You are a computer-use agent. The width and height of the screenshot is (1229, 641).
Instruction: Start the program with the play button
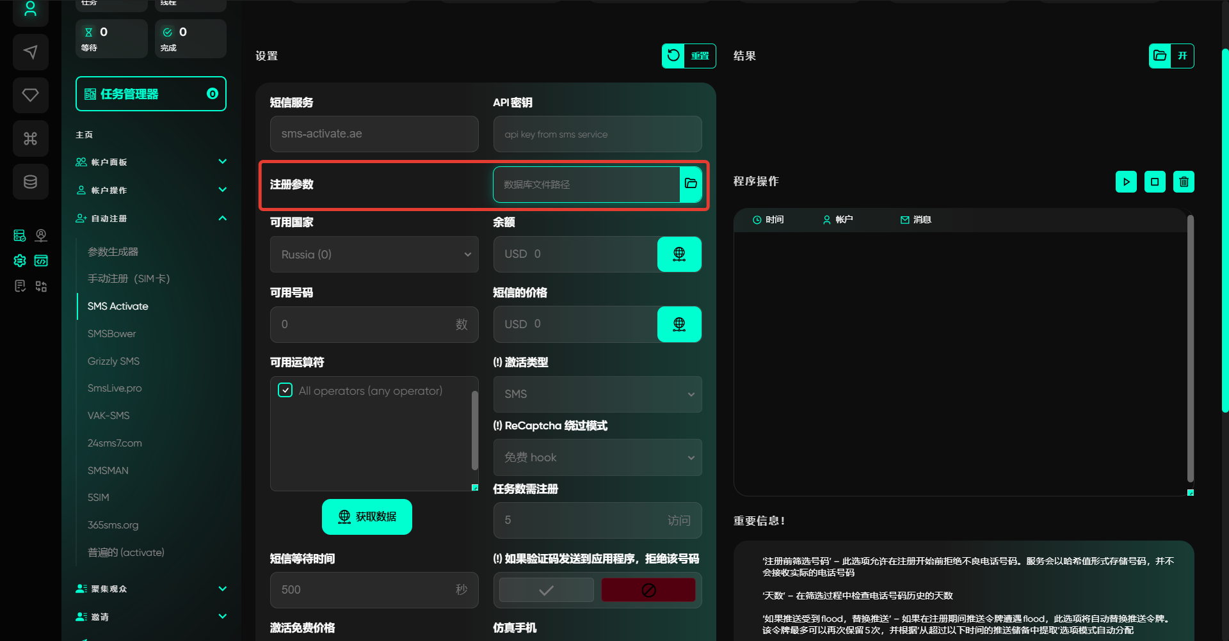1126,182
